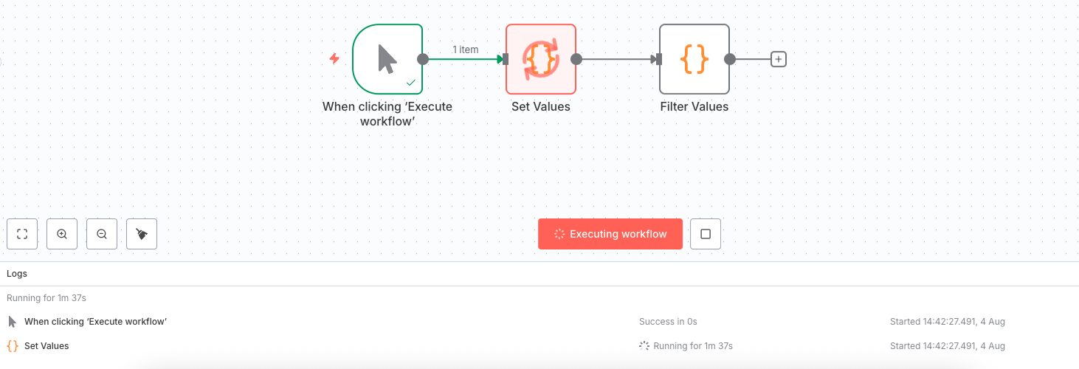Click the red lightning bolt trigger icon
The width and height of the screenshot is (1079, 369).
(x=334, y=58)
